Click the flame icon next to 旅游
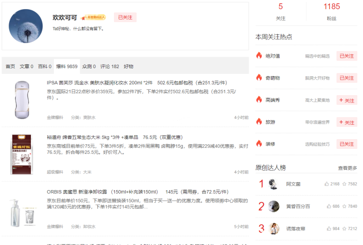The height and width of the screenshot is (245, 363). 259,122
